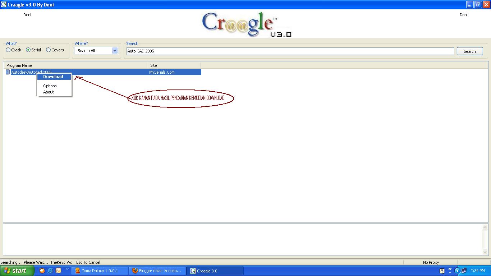Click the No Proxy status entry

(431, 262)
